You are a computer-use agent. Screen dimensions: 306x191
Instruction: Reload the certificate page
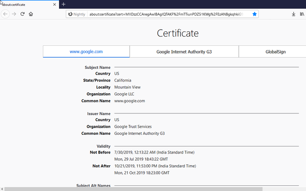coord(22,14)
